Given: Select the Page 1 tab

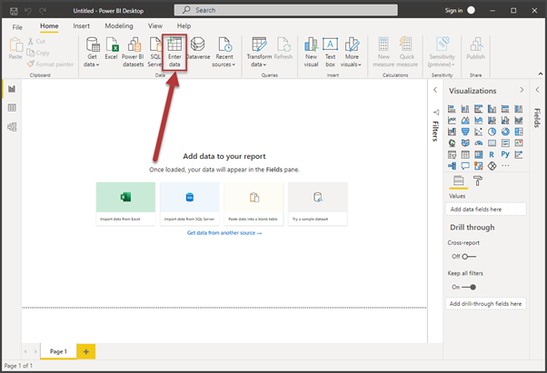Looking at the screenshot, I should point(58,351).
